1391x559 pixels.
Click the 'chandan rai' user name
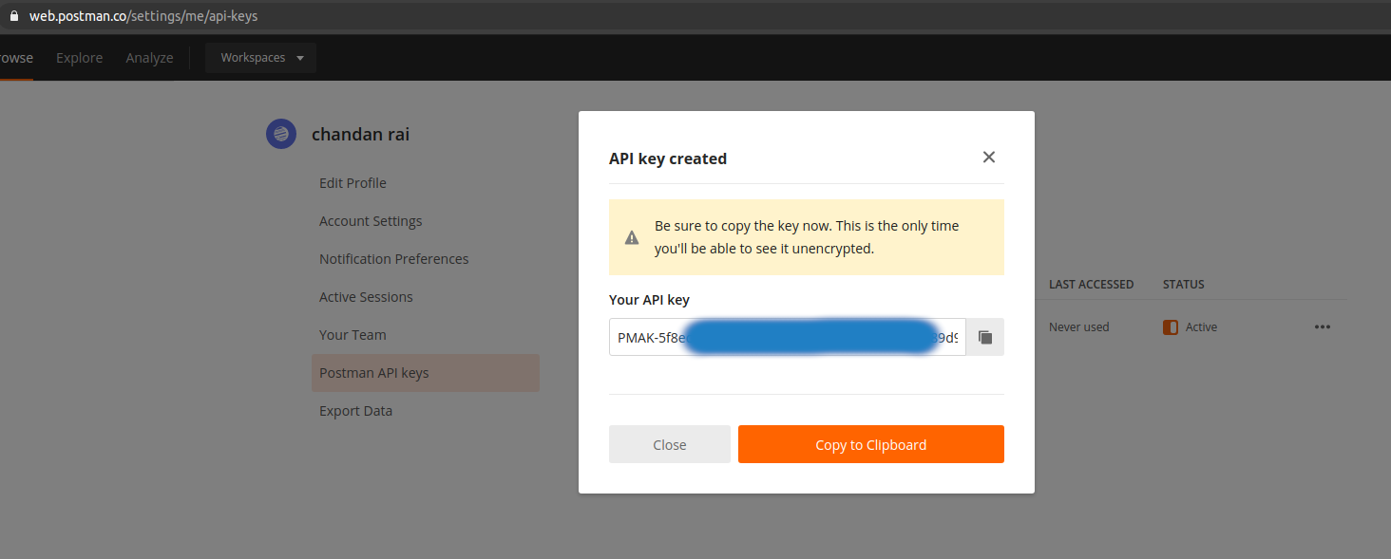point(361,135)
